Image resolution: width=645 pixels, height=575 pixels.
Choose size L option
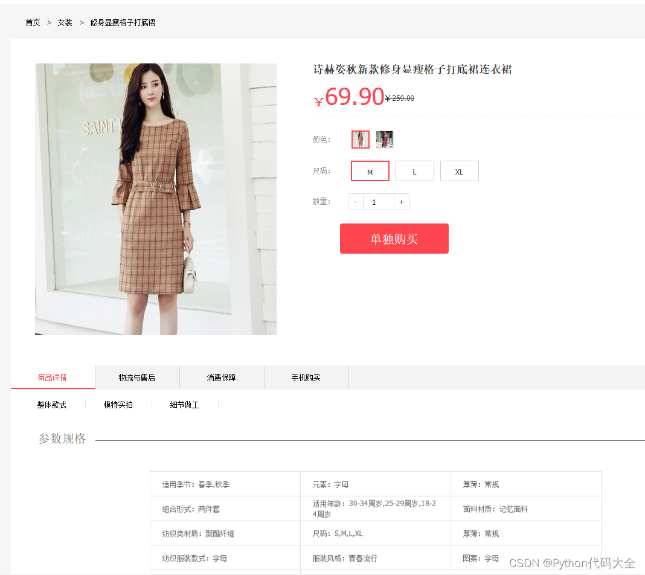coord(415,171)
